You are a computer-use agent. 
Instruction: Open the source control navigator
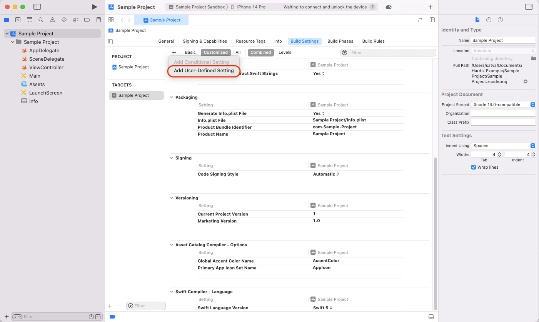click(18, 20)
